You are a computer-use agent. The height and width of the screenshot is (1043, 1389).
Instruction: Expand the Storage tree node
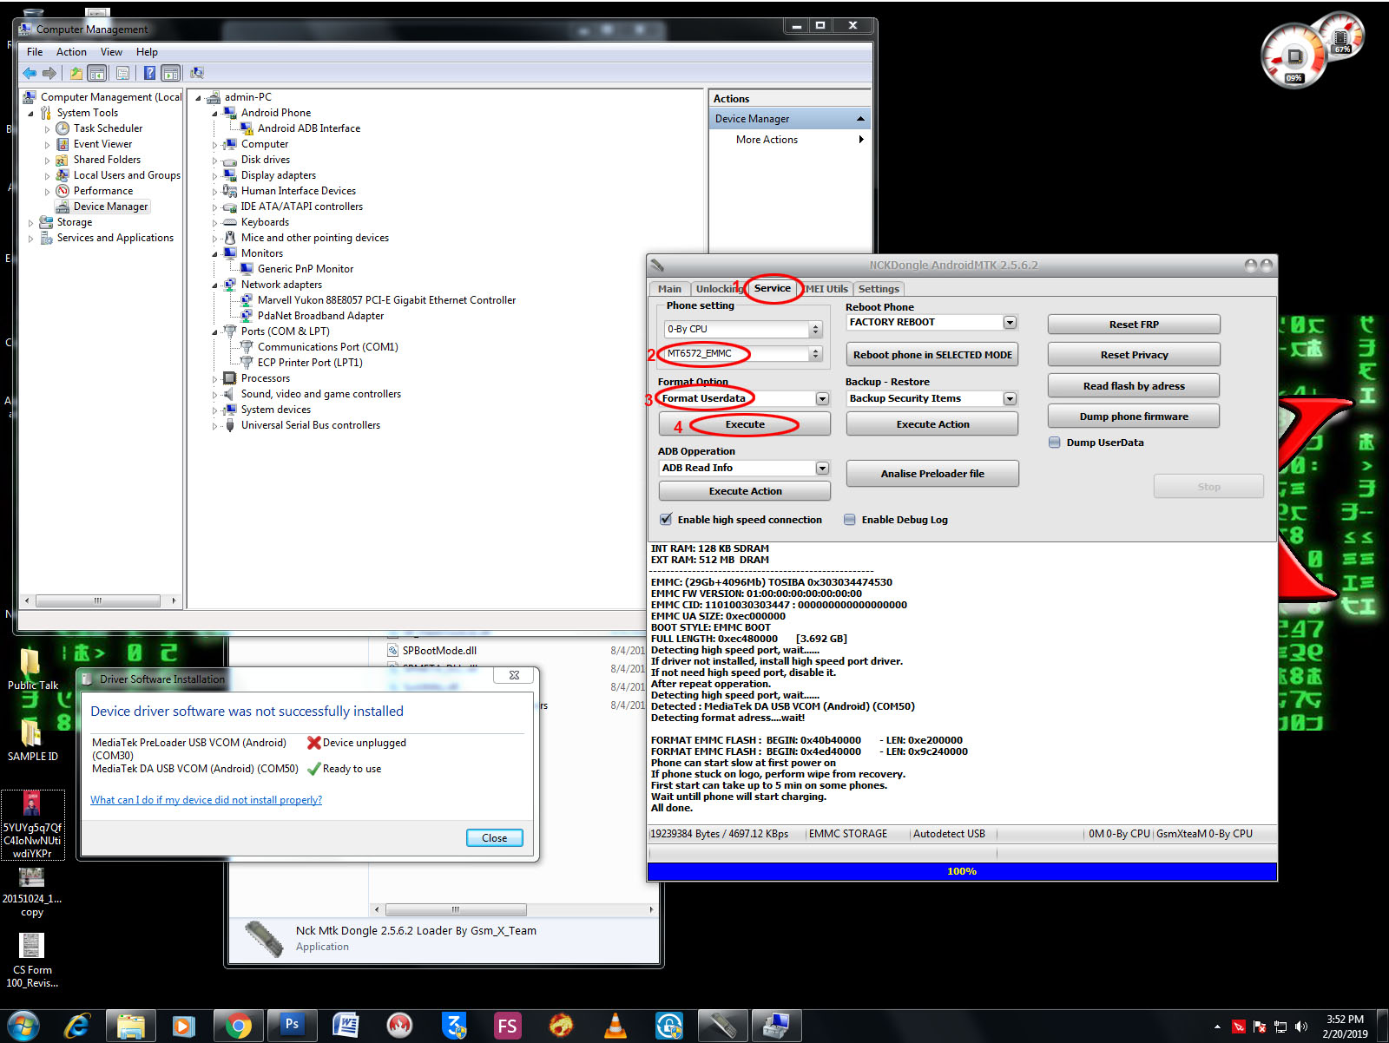tap(31, 223)
